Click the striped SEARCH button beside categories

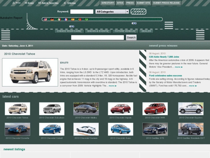(x=138, y=12)
